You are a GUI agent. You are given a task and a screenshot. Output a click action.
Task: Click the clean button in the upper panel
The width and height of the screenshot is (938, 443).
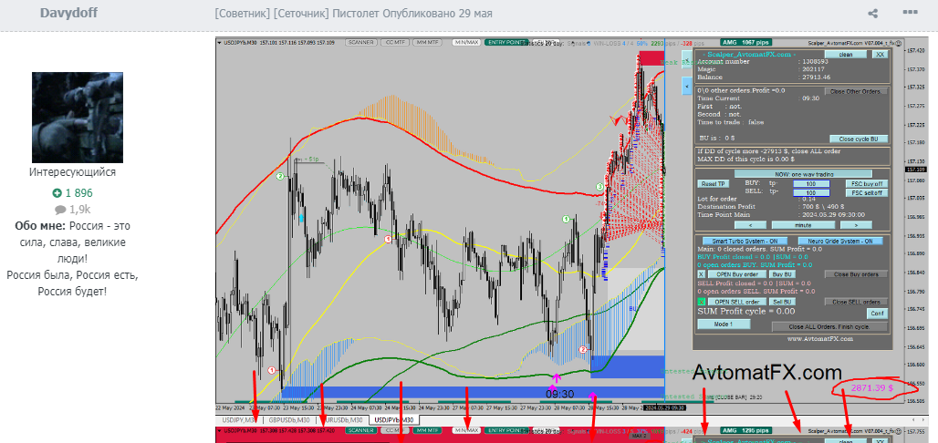(x=846, y=54)
